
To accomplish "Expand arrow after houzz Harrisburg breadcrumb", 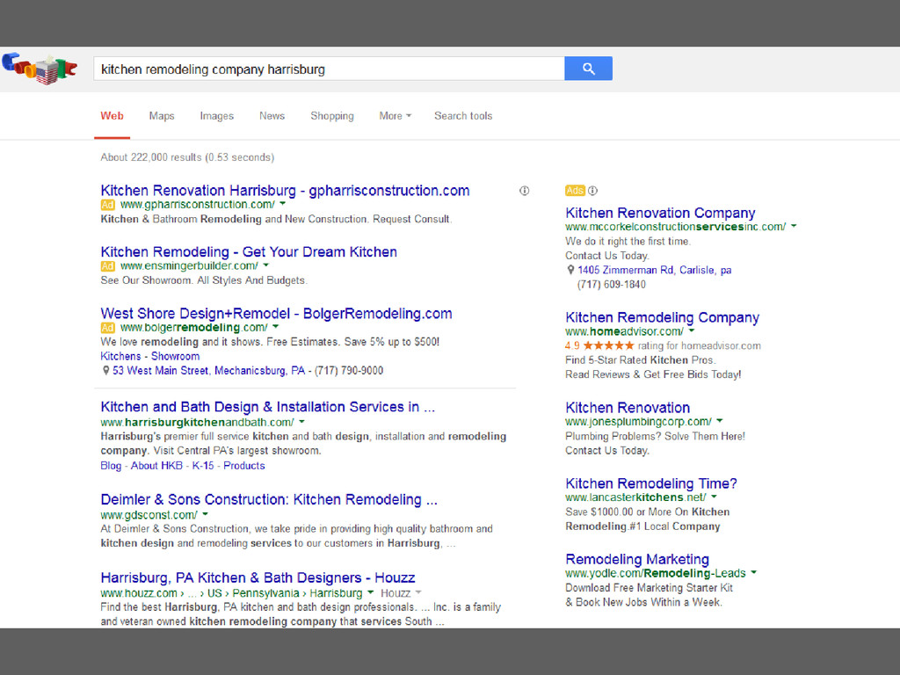I will (370, 592).
